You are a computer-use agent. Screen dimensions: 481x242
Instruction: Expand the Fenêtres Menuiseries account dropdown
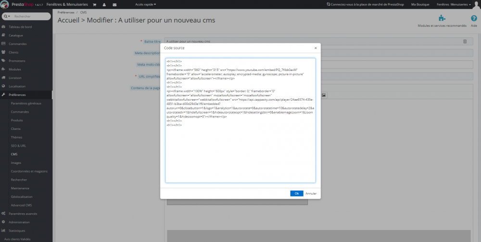tap(454, 5)
